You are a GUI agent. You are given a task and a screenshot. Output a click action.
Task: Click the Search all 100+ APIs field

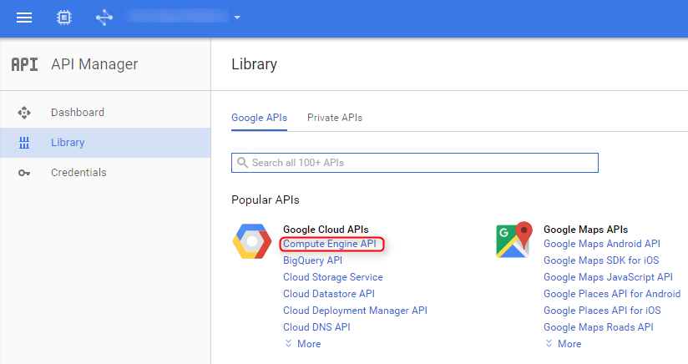coord(415,163)
